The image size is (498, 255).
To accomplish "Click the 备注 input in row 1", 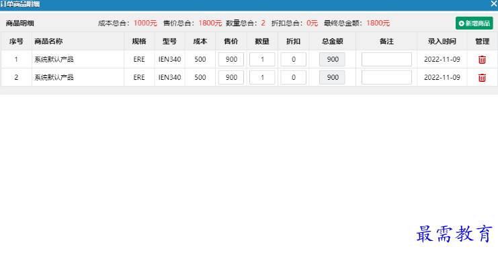I will [386, 59].
